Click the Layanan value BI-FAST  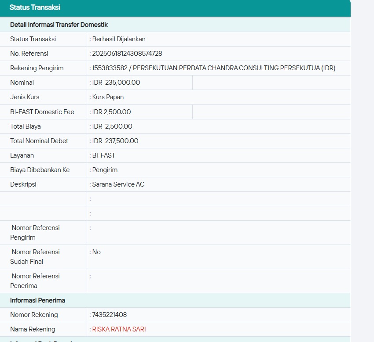point(103,155)
